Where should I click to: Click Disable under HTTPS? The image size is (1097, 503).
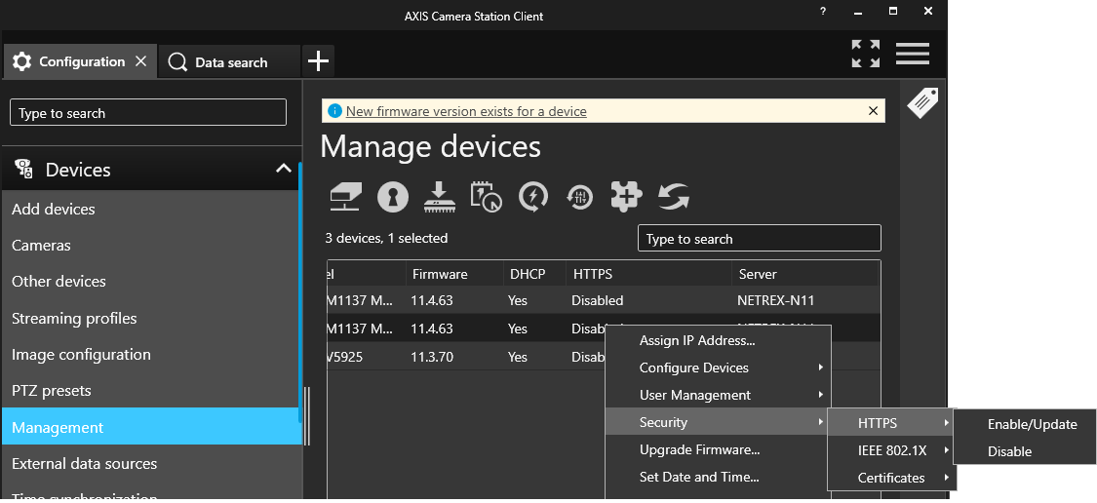click(1024, 451)
